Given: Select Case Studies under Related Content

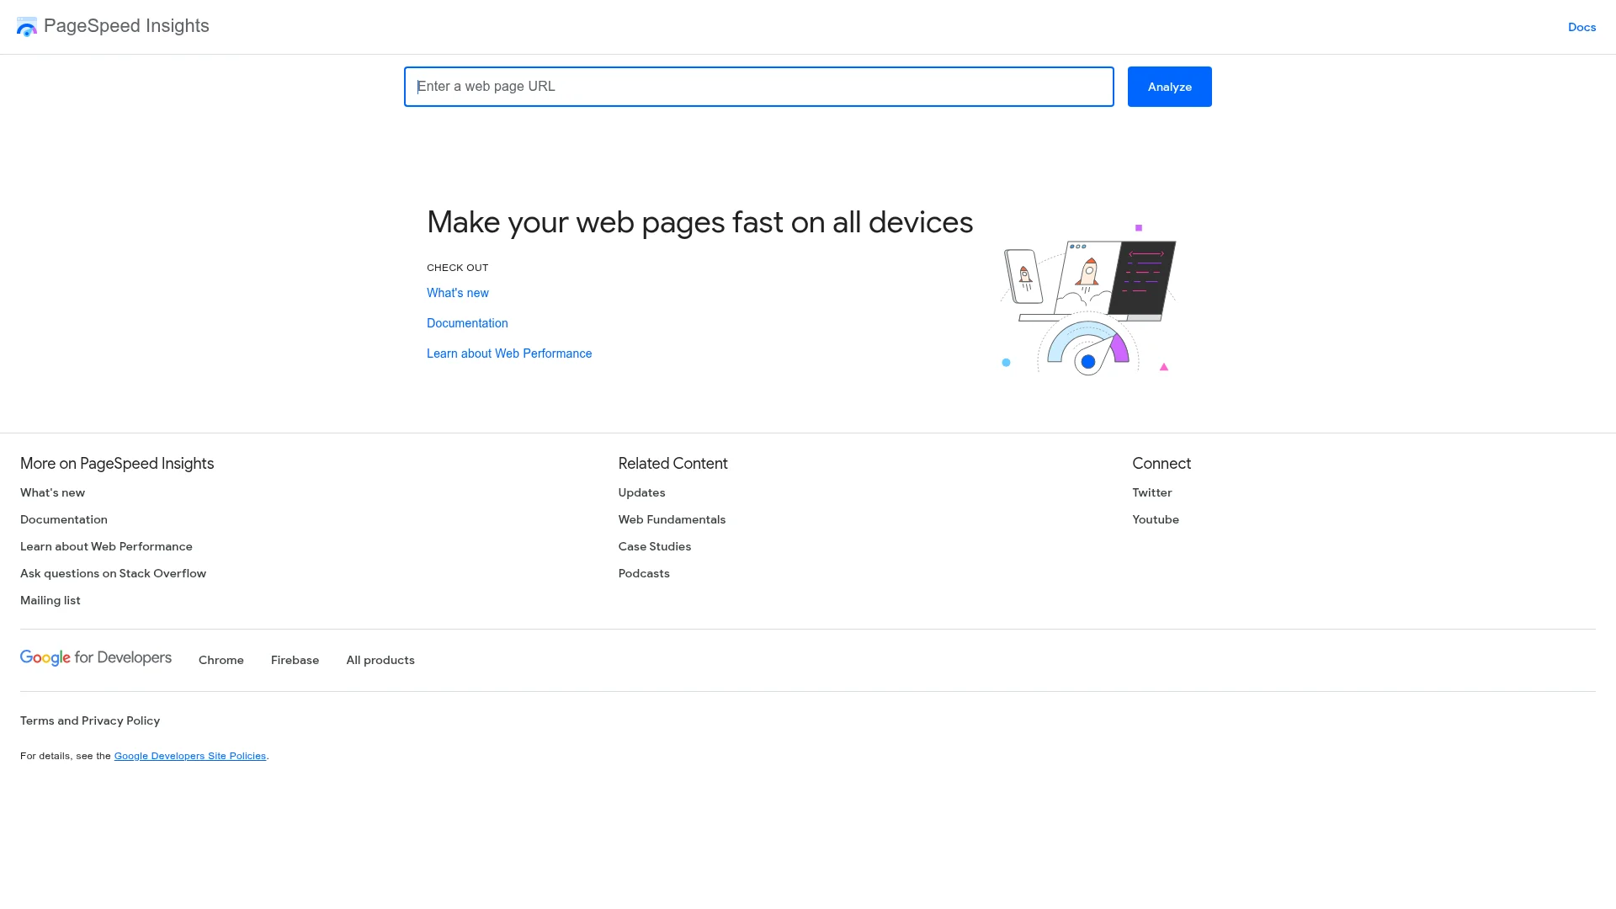Looking at the screenshot, I should [x=654, y=546].
